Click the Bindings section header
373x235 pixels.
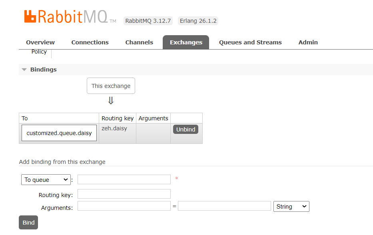[x=44, y=70]
